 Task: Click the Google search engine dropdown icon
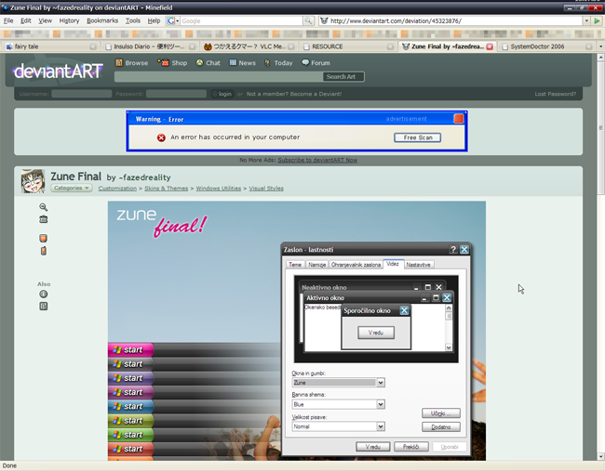tap(172, 20)
